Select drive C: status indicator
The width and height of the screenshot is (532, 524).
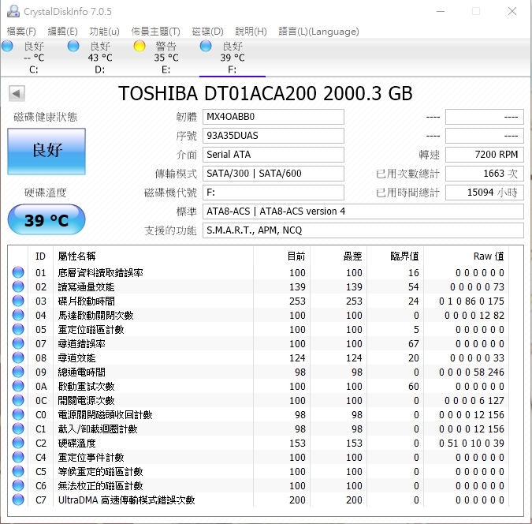coord(7,46)
